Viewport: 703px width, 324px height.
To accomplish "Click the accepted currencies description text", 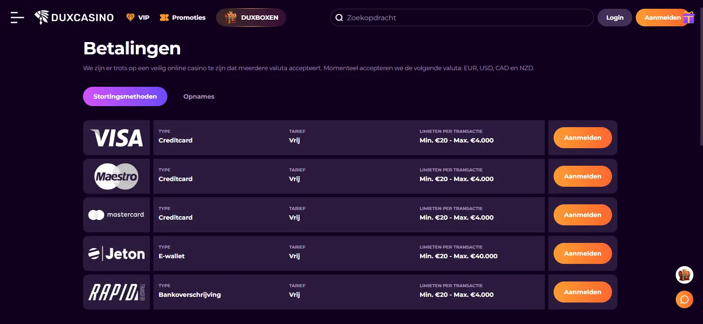I will [308, 68].
